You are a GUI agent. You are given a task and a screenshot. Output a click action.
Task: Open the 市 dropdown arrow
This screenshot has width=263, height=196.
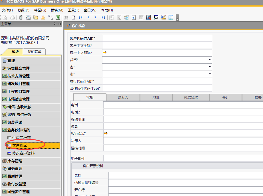coord(210,74)
